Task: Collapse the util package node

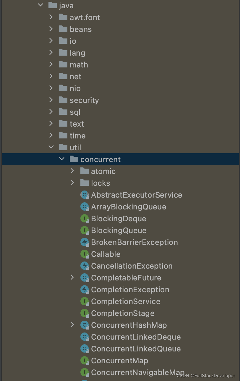Action: [x=51, y=147]
